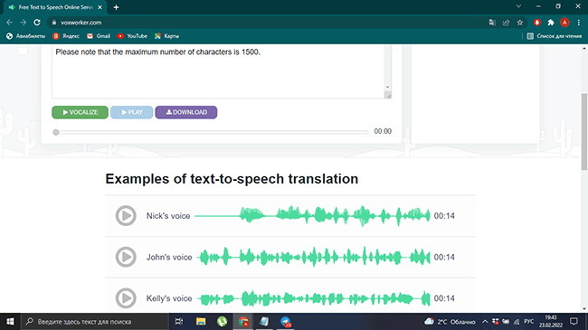This screenshot has width=588, height=330.
Task: Download the generated audio file
Action: coord(186,112)
